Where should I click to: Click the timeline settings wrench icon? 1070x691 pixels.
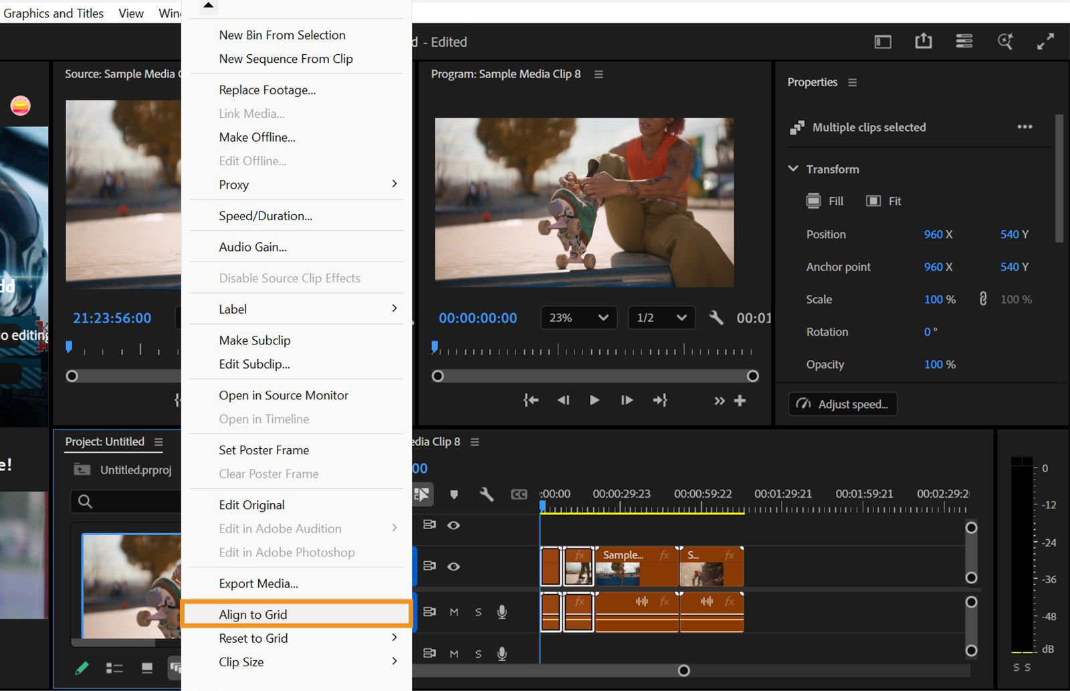[487, 494]
